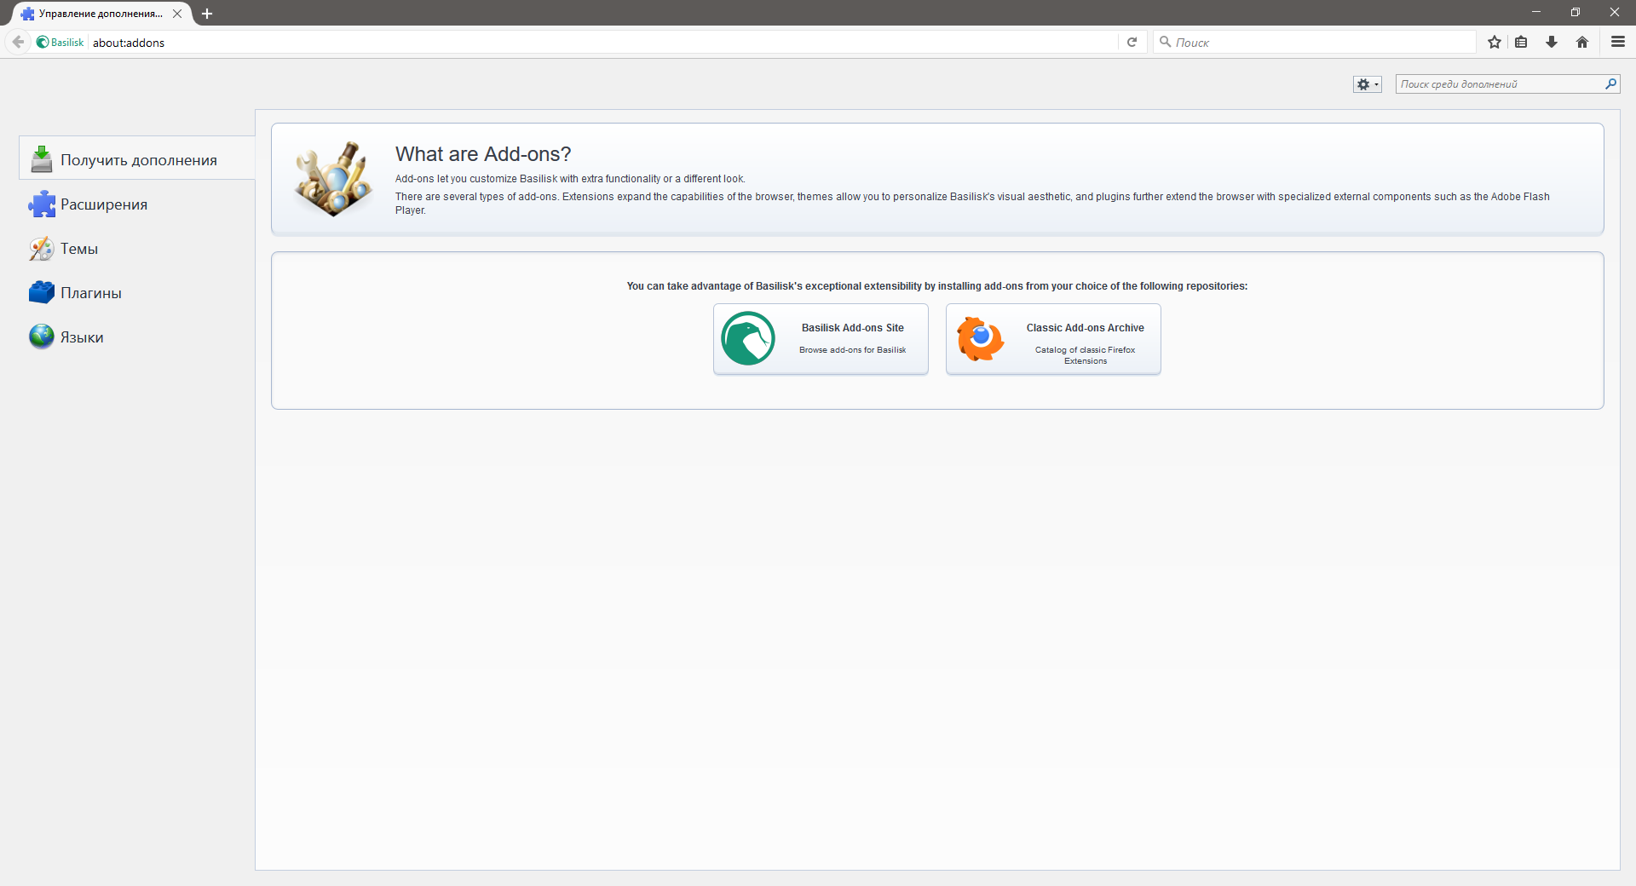Go to the home page icon
Viewport: 1636px width, 886px height.
[x=1582, y=42]
